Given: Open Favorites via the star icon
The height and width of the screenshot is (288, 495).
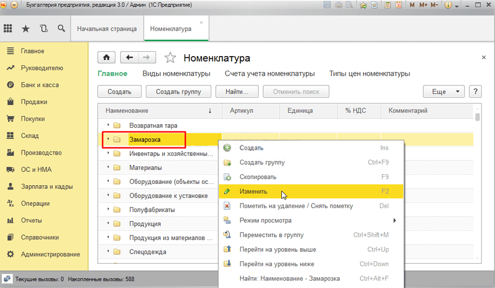Looking at the screenshot, I should (26, 29).
